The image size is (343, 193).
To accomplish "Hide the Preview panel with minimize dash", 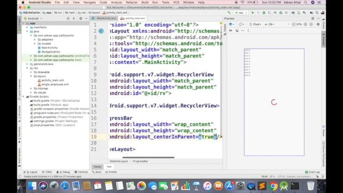I will 318,19.
